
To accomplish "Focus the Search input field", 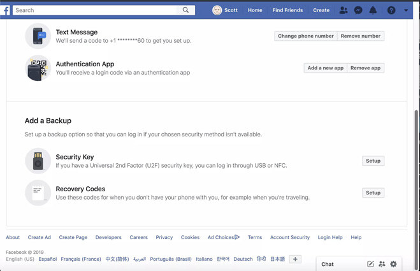I will pyautogui.click(x=96, y=10).
